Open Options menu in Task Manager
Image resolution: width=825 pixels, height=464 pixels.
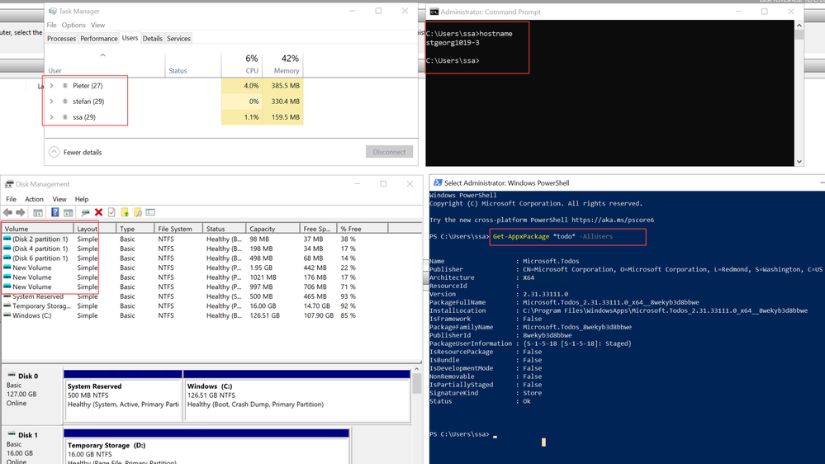[73, 25]
